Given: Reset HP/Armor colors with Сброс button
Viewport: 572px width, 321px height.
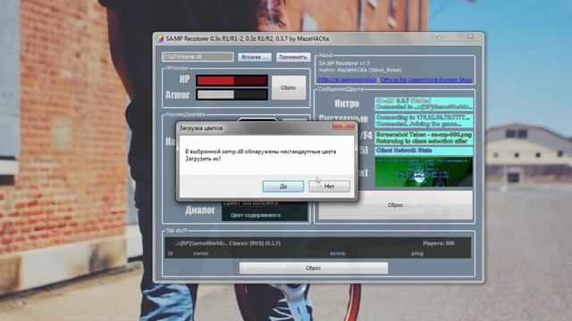Looking at the screenshot, I should point(288,87).
